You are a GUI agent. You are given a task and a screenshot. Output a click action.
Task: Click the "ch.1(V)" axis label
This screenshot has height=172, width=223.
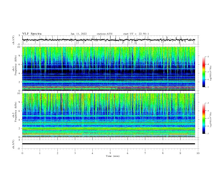coord(14,40)
